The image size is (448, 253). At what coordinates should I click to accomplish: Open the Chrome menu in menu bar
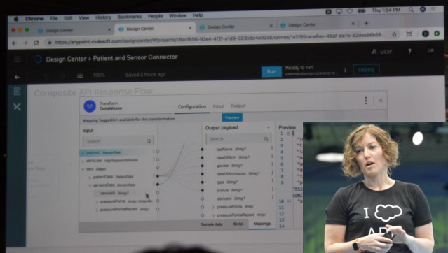point(34,18)
